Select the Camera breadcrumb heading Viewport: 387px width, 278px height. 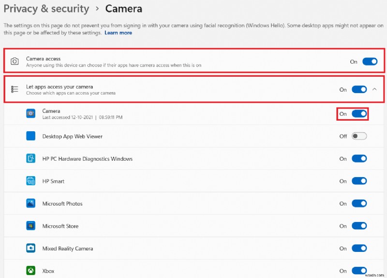124,9
